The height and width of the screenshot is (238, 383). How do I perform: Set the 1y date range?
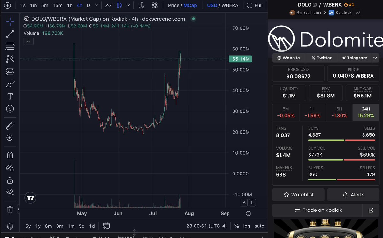(x=38, y=226)
